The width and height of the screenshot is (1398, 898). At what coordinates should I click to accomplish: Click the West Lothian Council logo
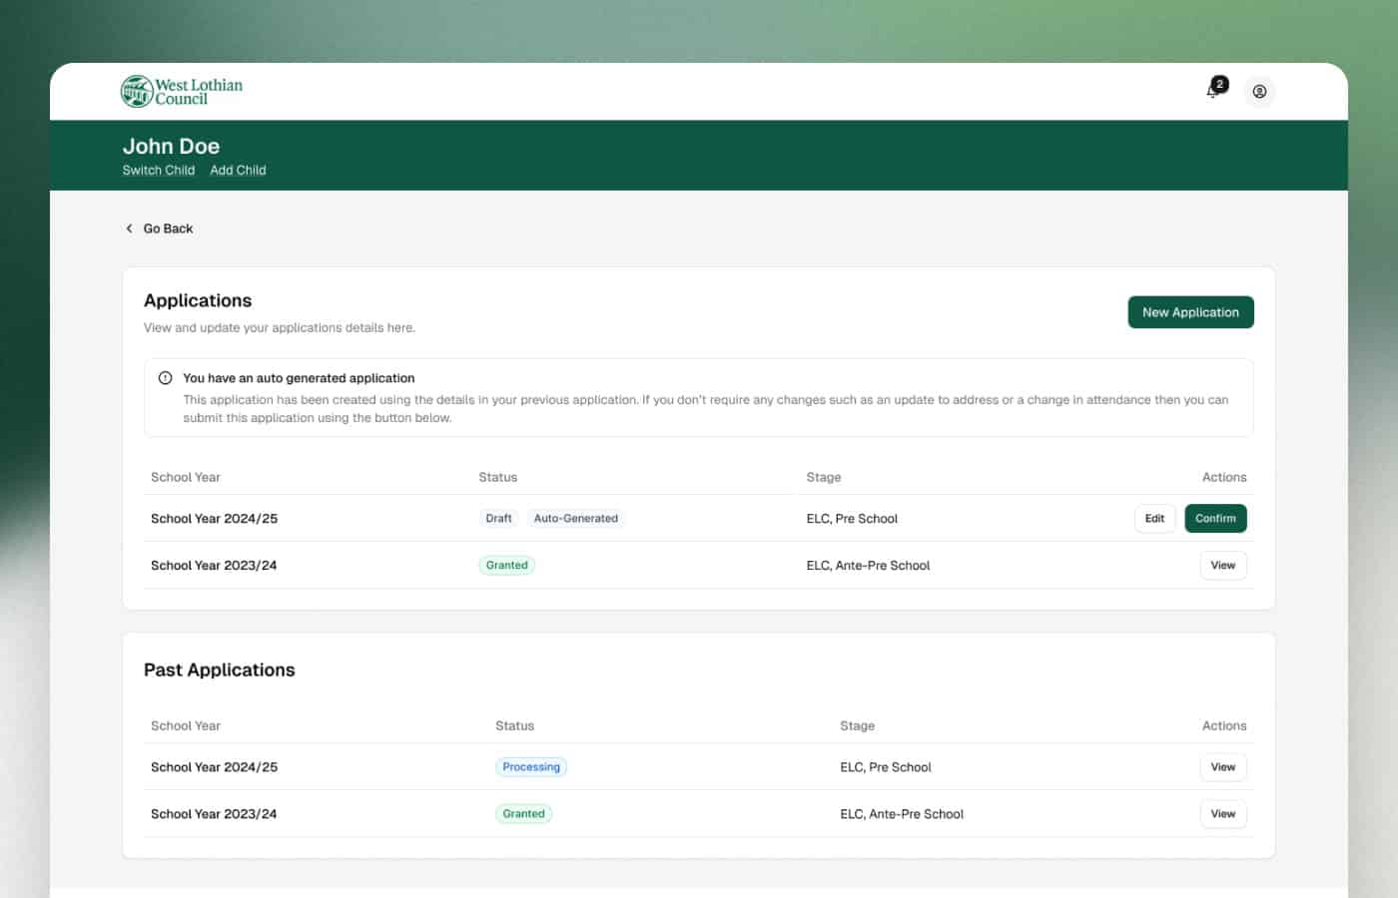click(182, 92)
